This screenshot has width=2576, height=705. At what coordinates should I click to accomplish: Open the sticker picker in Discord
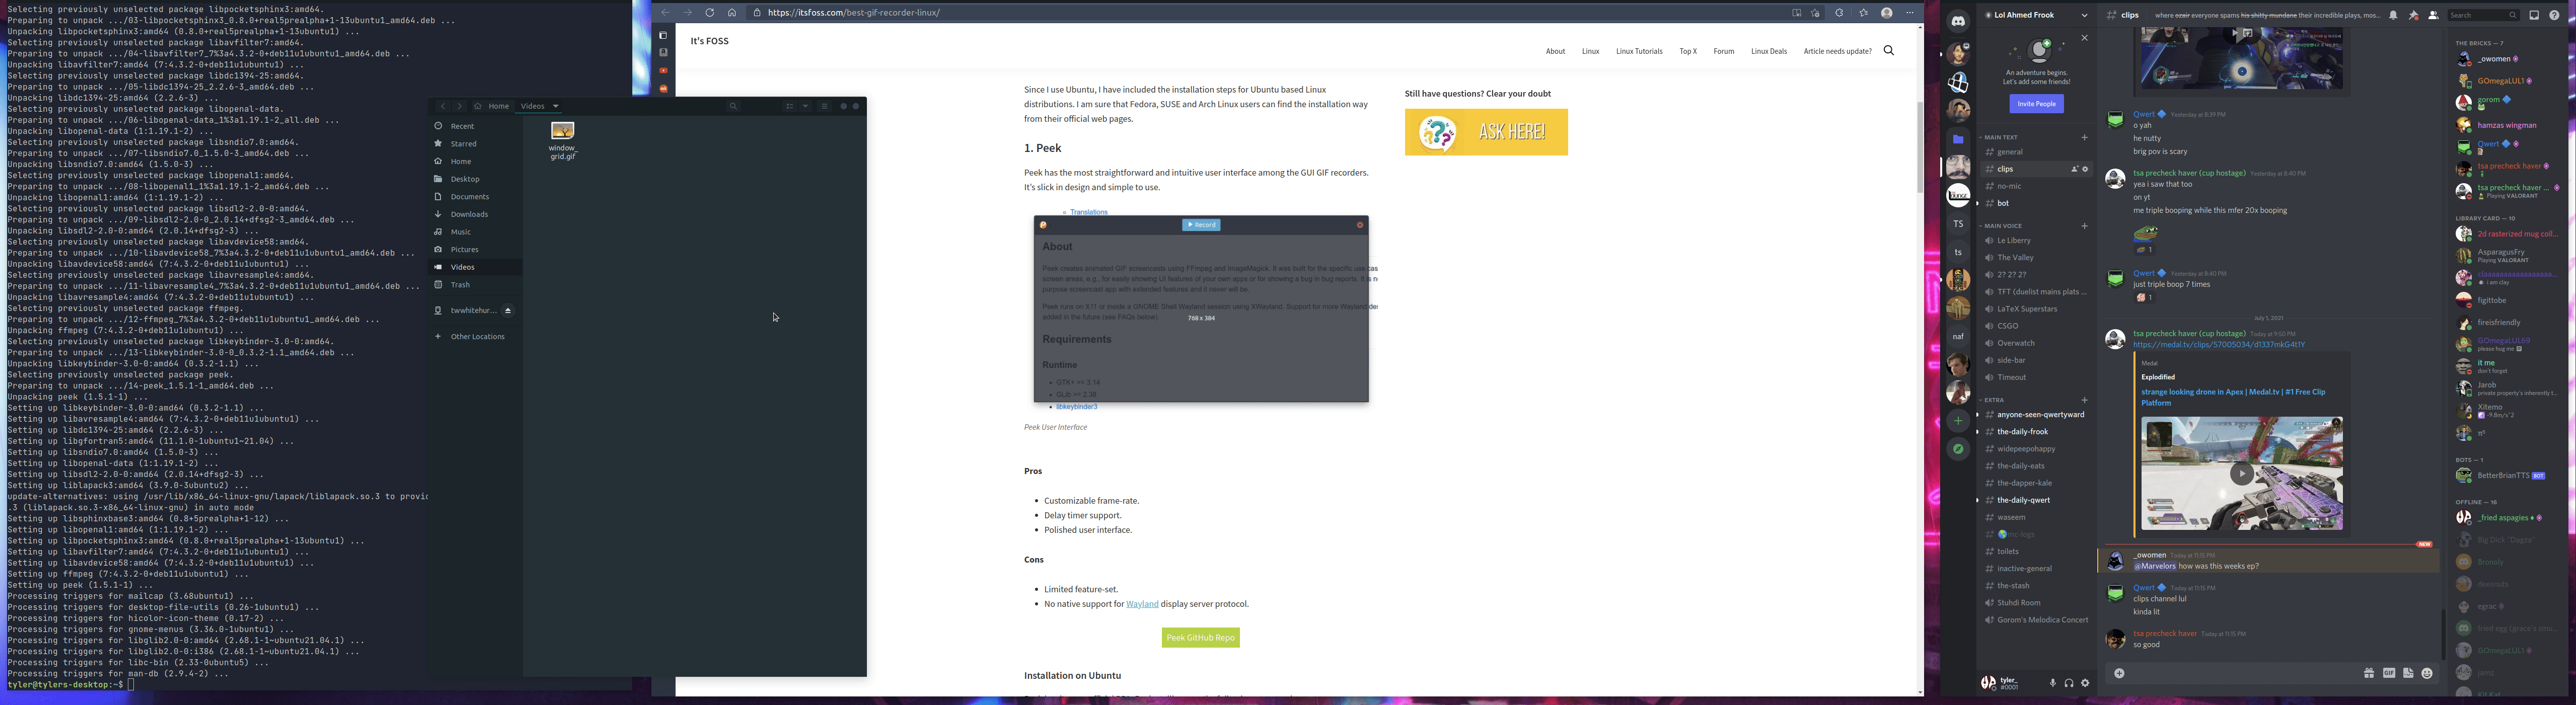[2408, 673]
